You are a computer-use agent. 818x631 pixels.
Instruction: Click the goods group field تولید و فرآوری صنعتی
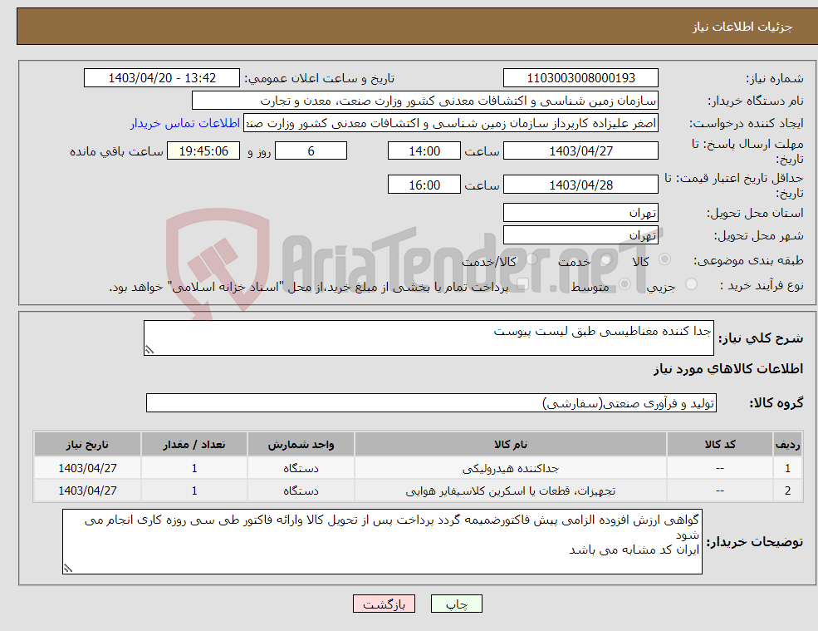coord(432,402)
